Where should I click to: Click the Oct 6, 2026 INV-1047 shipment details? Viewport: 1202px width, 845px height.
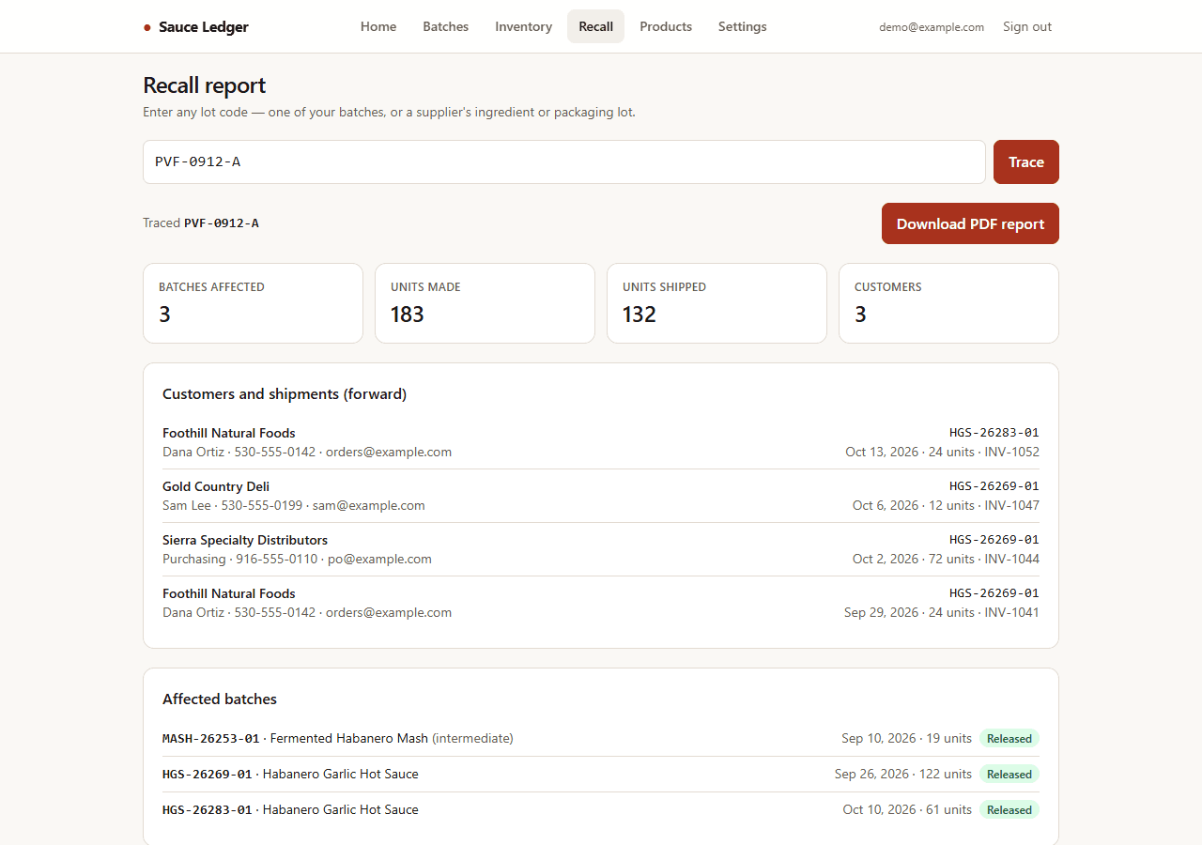click(946, 505)
